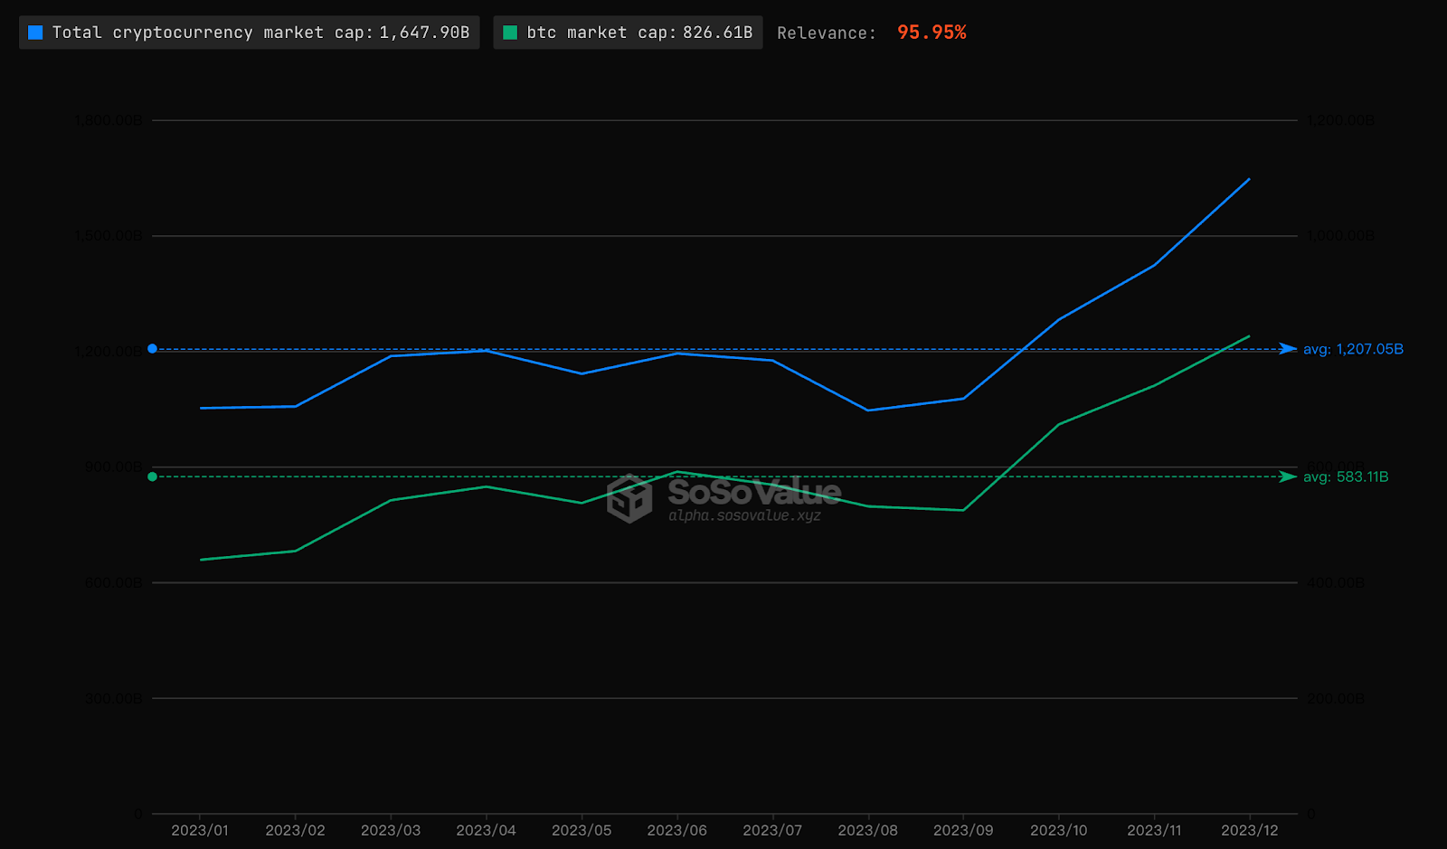Open the alpha.sosovalue.xyz watermark link
This screenshot has height=849, width=1447.
(x=744, y=515)
